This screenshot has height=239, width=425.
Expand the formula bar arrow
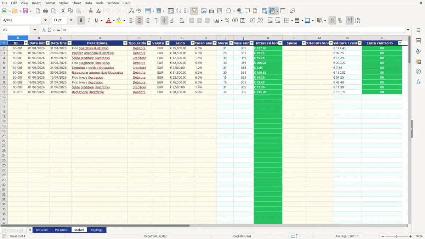tap(408, 30)
